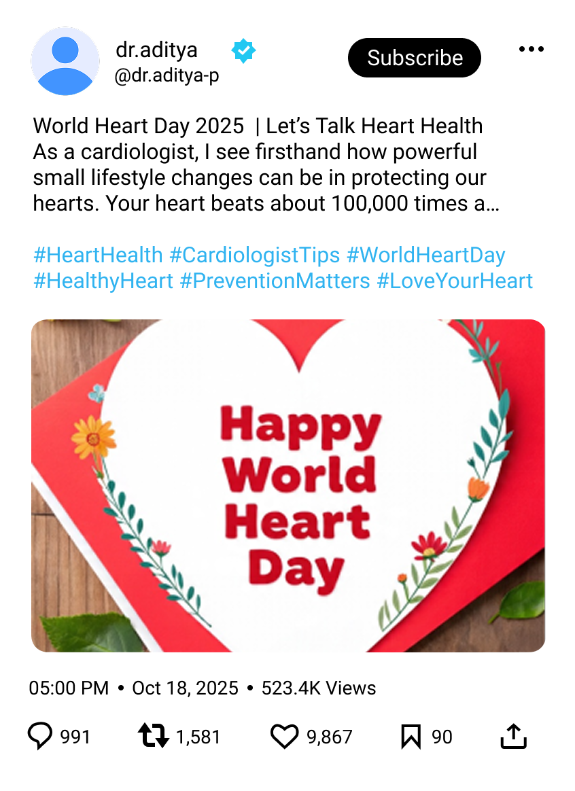Open the three-dot more options menu
The width and height of the screenshot is (575, 791).
click(x=533, y=48)
